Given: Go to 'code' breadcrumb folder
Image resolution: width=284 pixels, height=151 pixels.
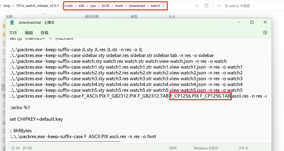Looking at the screenshot, I should point(69,6).
